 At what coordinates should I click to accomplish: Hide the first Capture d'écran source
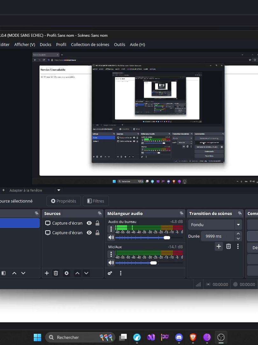[x=89, y=223]
